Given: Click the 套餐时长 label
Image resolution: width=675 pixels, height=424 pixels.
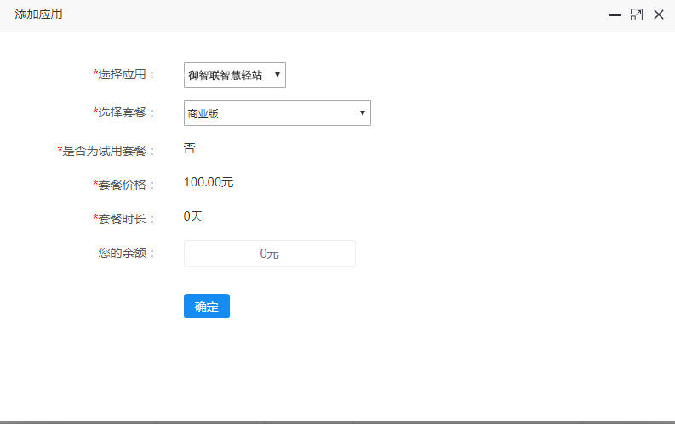Looking at the screenshot, I should [126, 219].
